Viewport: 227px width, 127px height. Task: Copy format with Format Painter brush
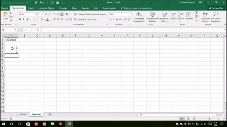11,20
